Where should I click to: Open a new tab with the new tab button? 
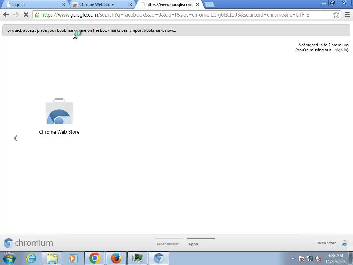(210, 5)
